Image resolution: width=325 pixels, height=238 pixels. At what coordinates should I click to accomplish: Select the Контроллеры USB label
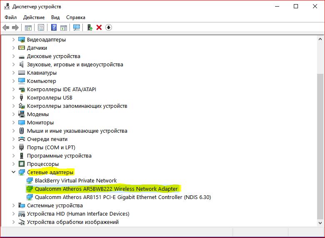tap(50, 98)
